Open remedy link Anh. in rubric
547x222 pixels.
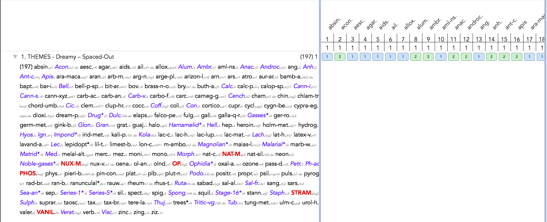click(308, 67)
